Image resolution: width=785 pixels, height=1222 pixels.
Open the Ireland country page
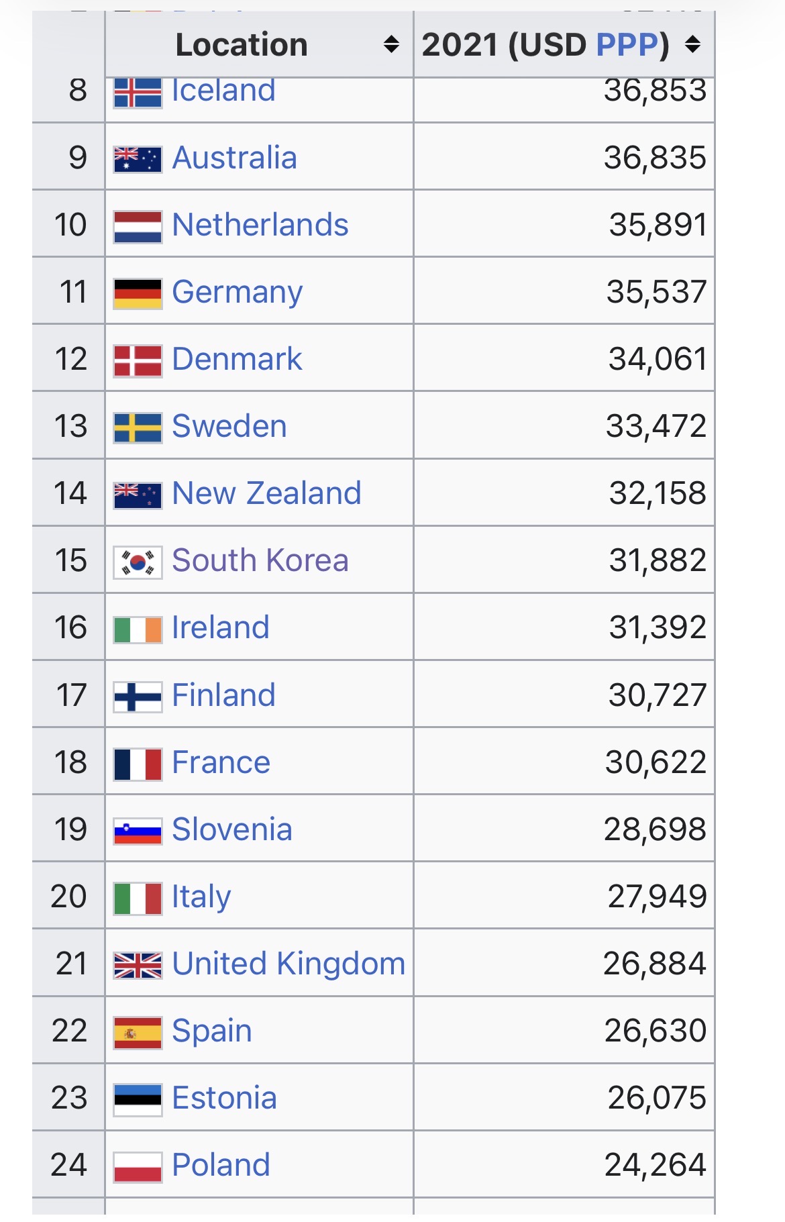click(x=221, y=627)
